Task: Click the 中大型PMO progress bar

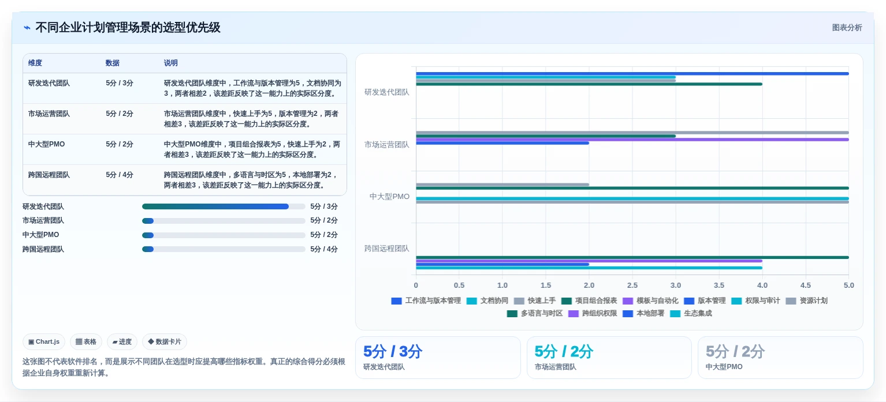Action: [x=224, y=235]
